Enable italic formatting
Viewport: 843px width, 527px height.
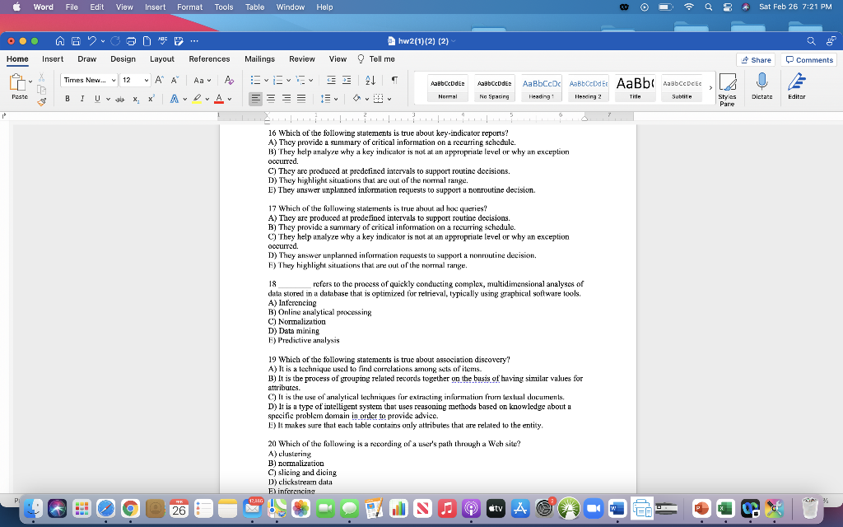click(84, 100)
